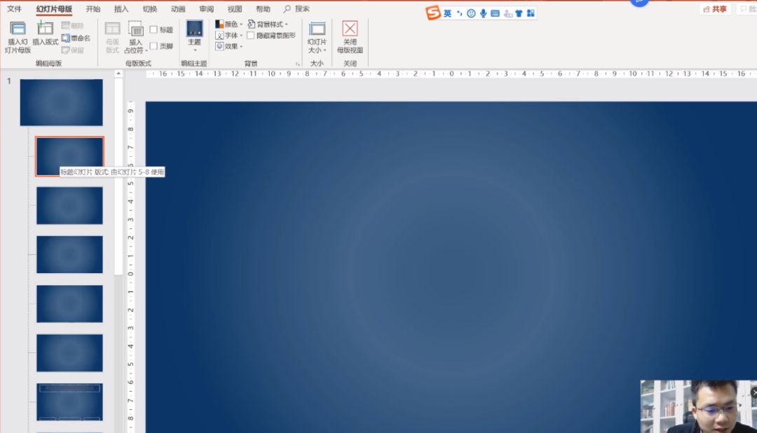Click the greyed Delete (删除) button
Image resolution: width=757 pixels, height=433 pixels.
(73, 26)
